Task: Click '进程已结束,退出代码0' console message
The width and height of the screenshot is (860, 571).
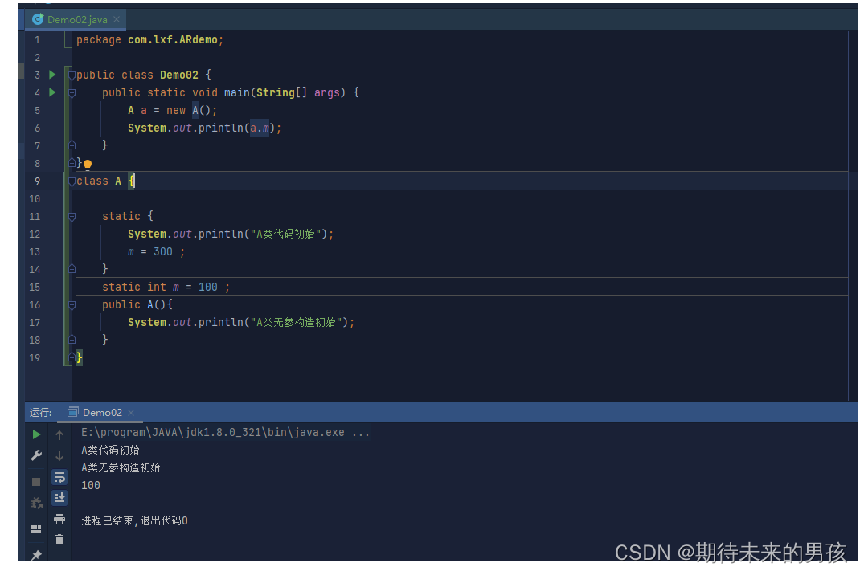Action: [134, 520]
